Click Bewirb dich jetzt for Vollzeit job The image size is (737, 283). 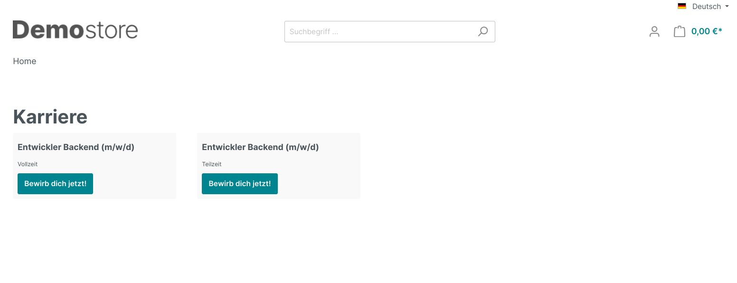[55, 184]
